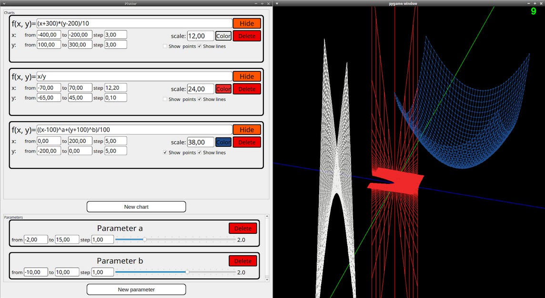The height and width of the screenshot is (298, 545).
Task: Edit Parameter a from value -2,00
Action: [36, 240]
